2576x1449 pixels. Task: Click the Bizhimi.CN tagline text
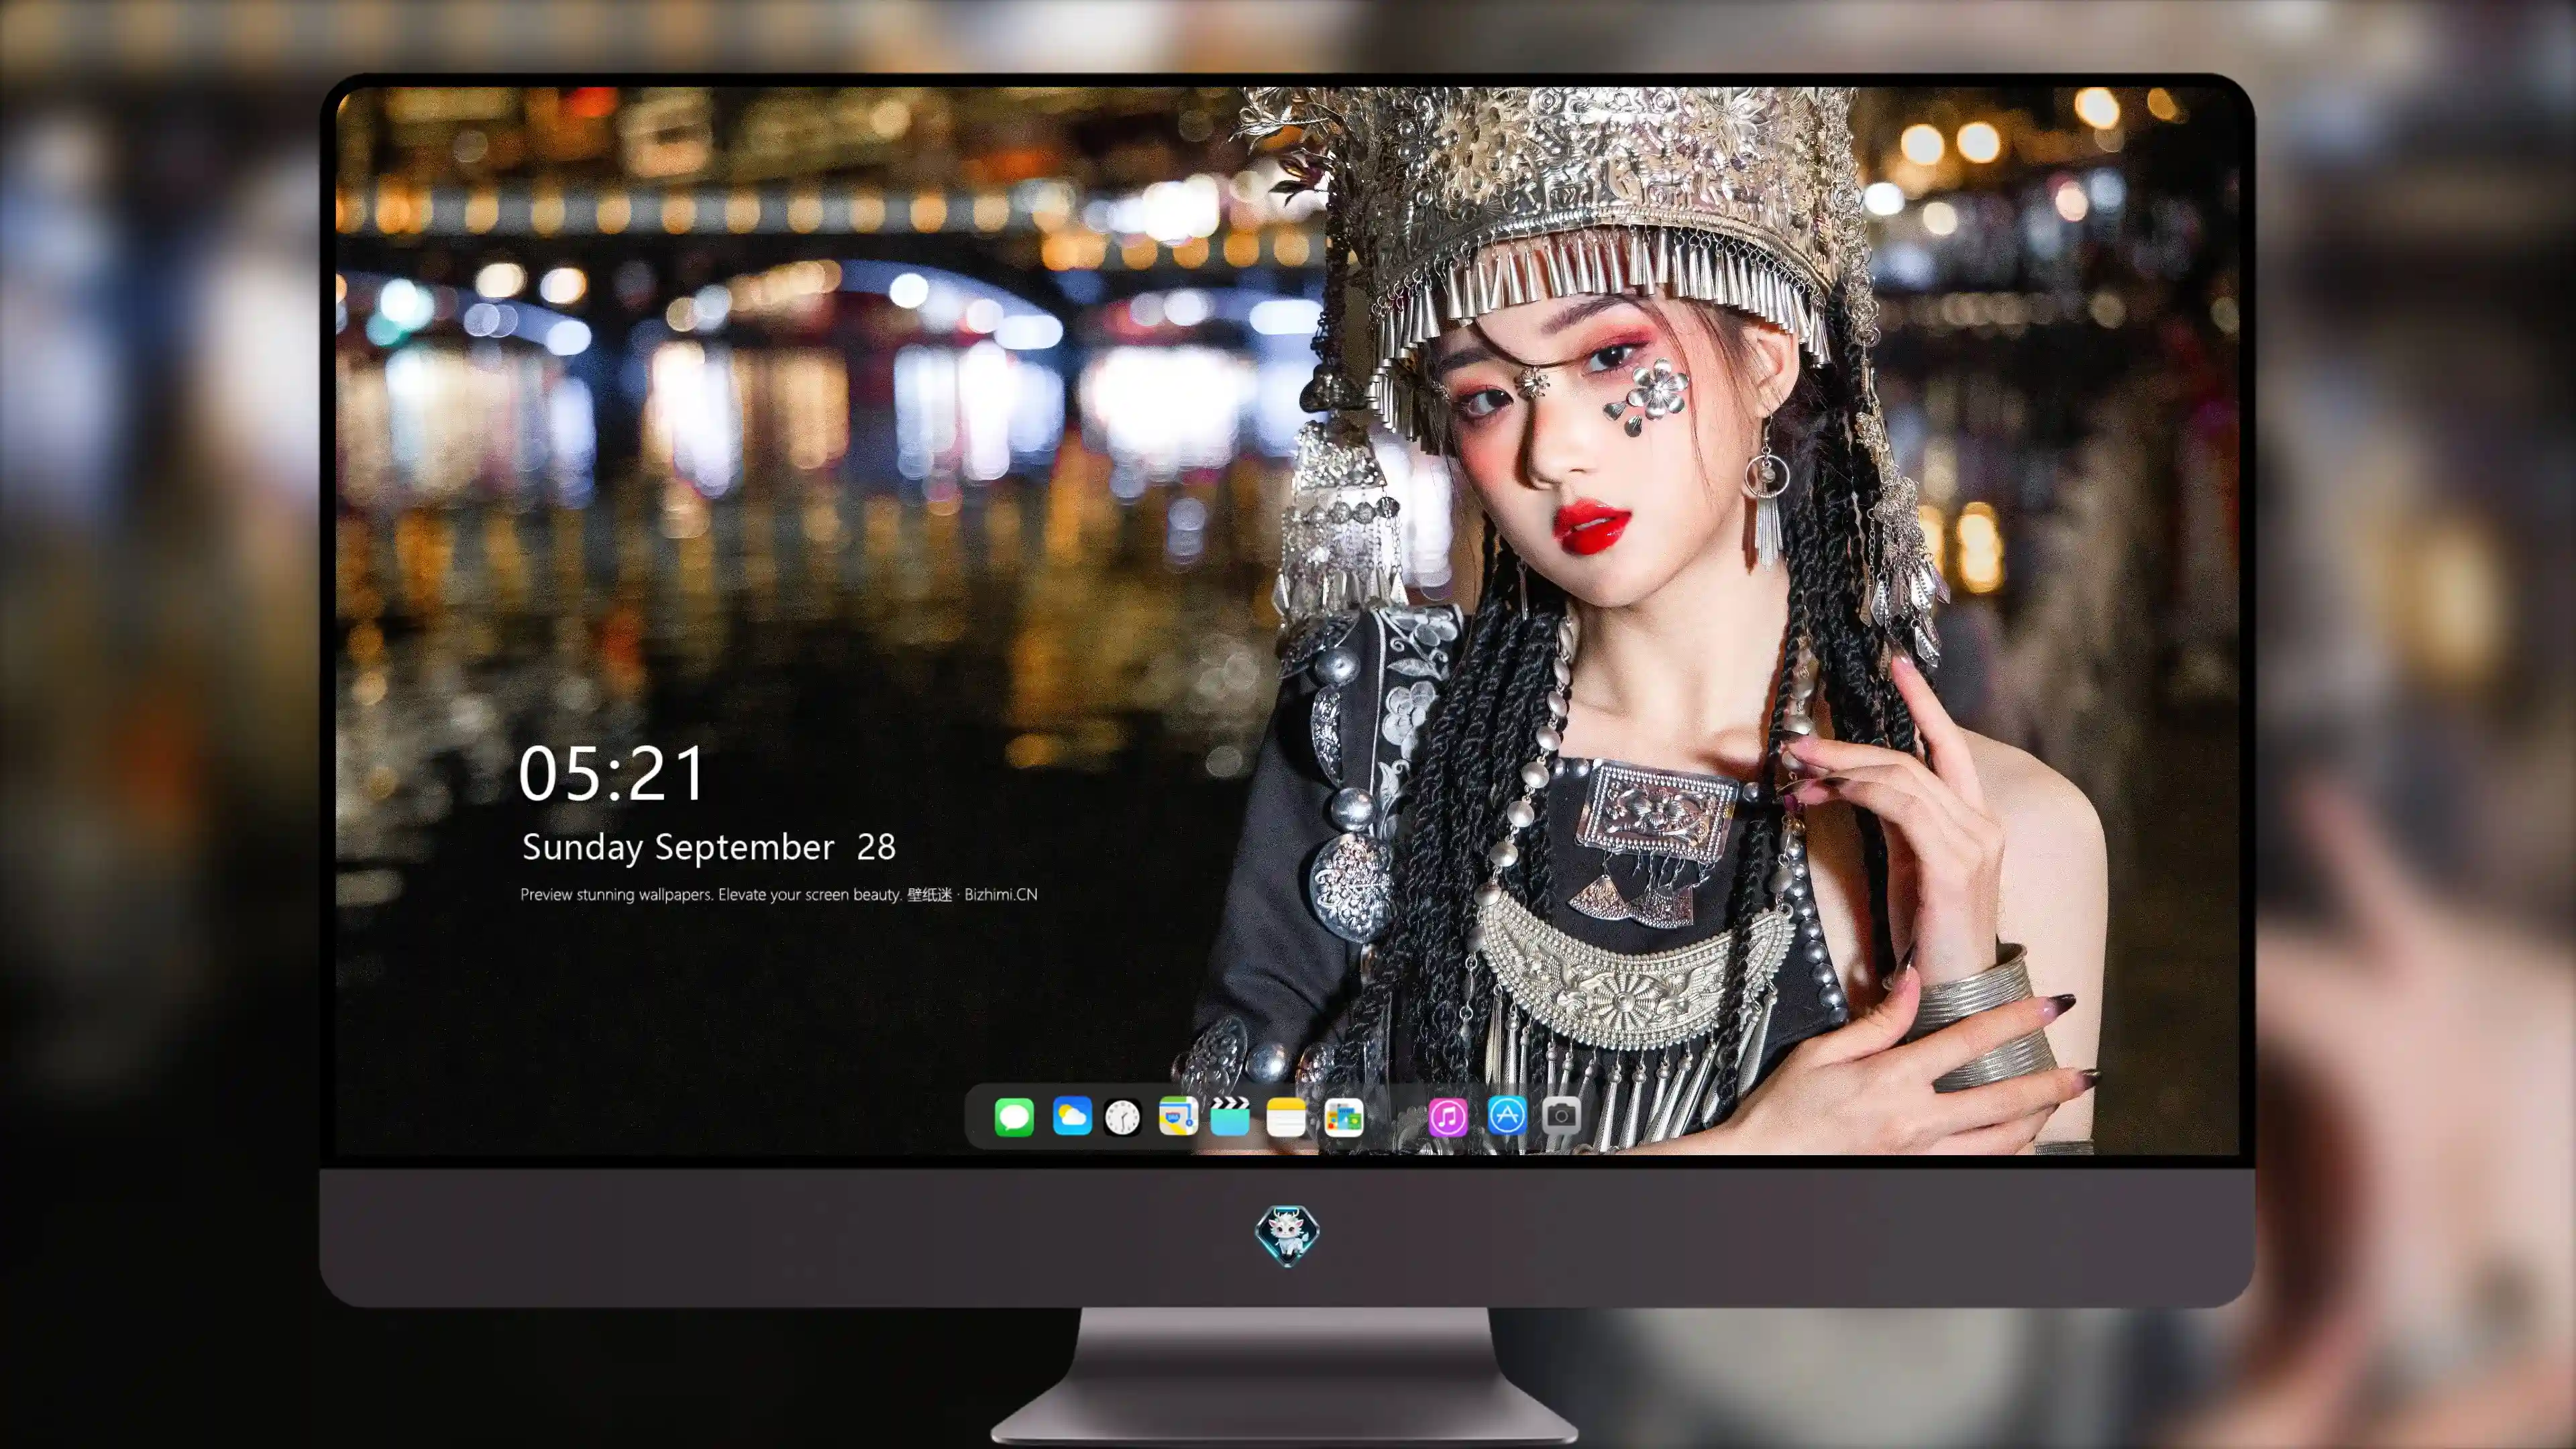pos(779,894)
